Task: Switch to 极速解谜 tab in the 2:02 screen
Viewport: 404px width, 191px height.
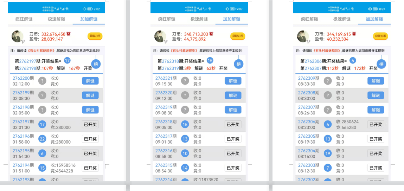Action: pos(56,19)
